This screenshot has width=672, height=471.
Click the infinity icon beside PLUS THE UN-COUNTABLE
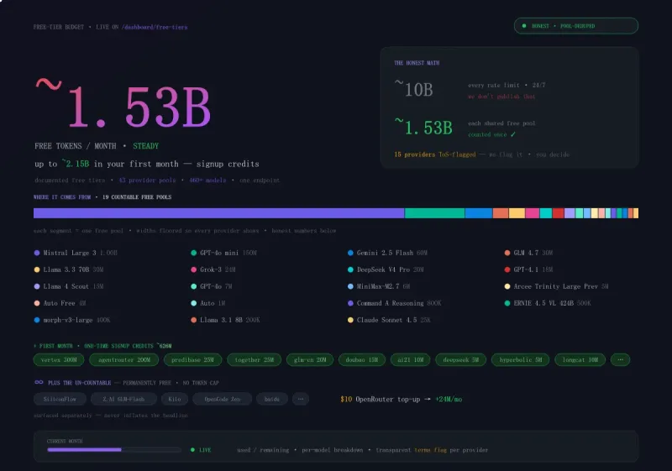coord(39,382)
